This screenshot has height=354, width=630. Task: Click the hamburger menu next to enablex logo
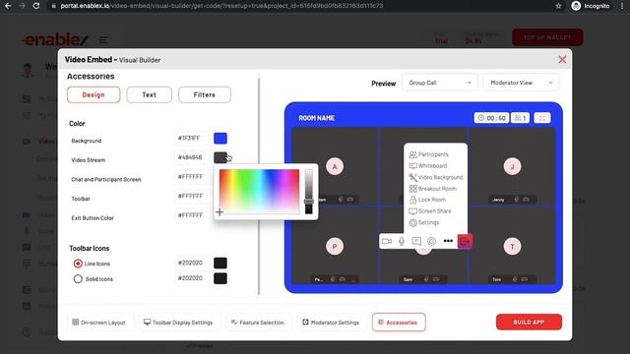(x=103, y=39)
